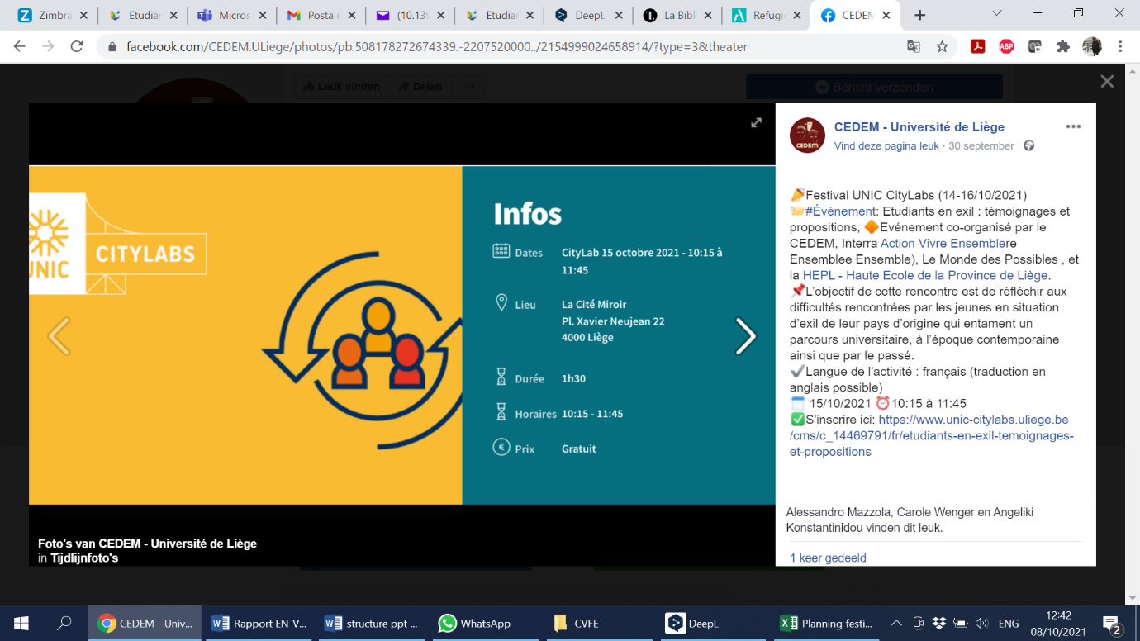Enter fullscreen view of the photo
The height and width of the screenshot is (641, 1140).
pos(756,122)
